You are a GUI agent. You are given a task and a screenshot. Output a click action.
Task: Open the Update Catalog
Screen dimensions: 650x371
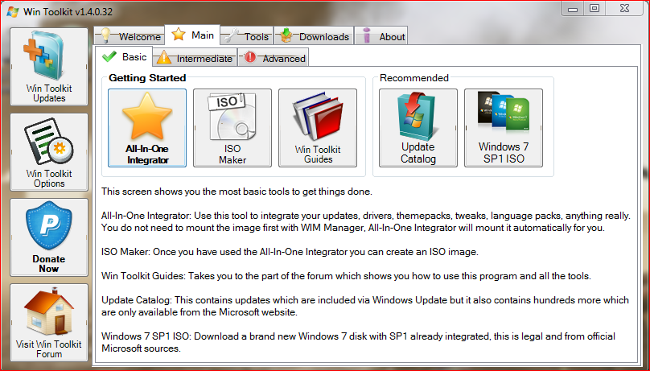coord(418,128)
